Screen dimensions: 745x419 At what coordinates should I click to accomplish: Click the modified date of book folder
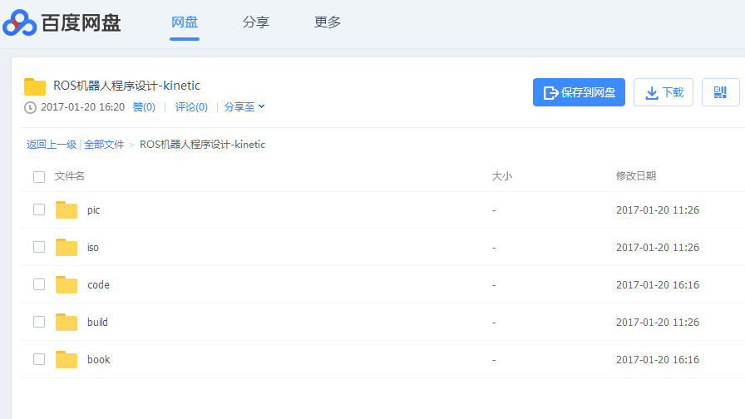point(658,360)
